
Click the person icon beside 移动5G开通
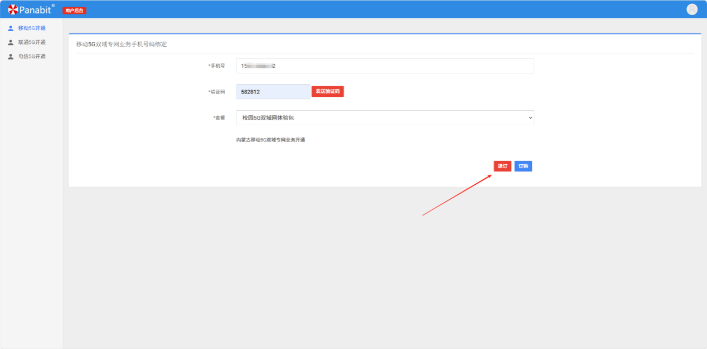[x=11, y=28]
